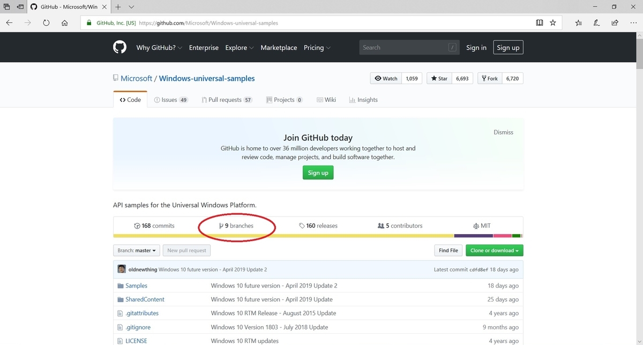Select the Code tab
This screenshot has height=345, width=643.
pyautogui.click(x=130, y=100)
